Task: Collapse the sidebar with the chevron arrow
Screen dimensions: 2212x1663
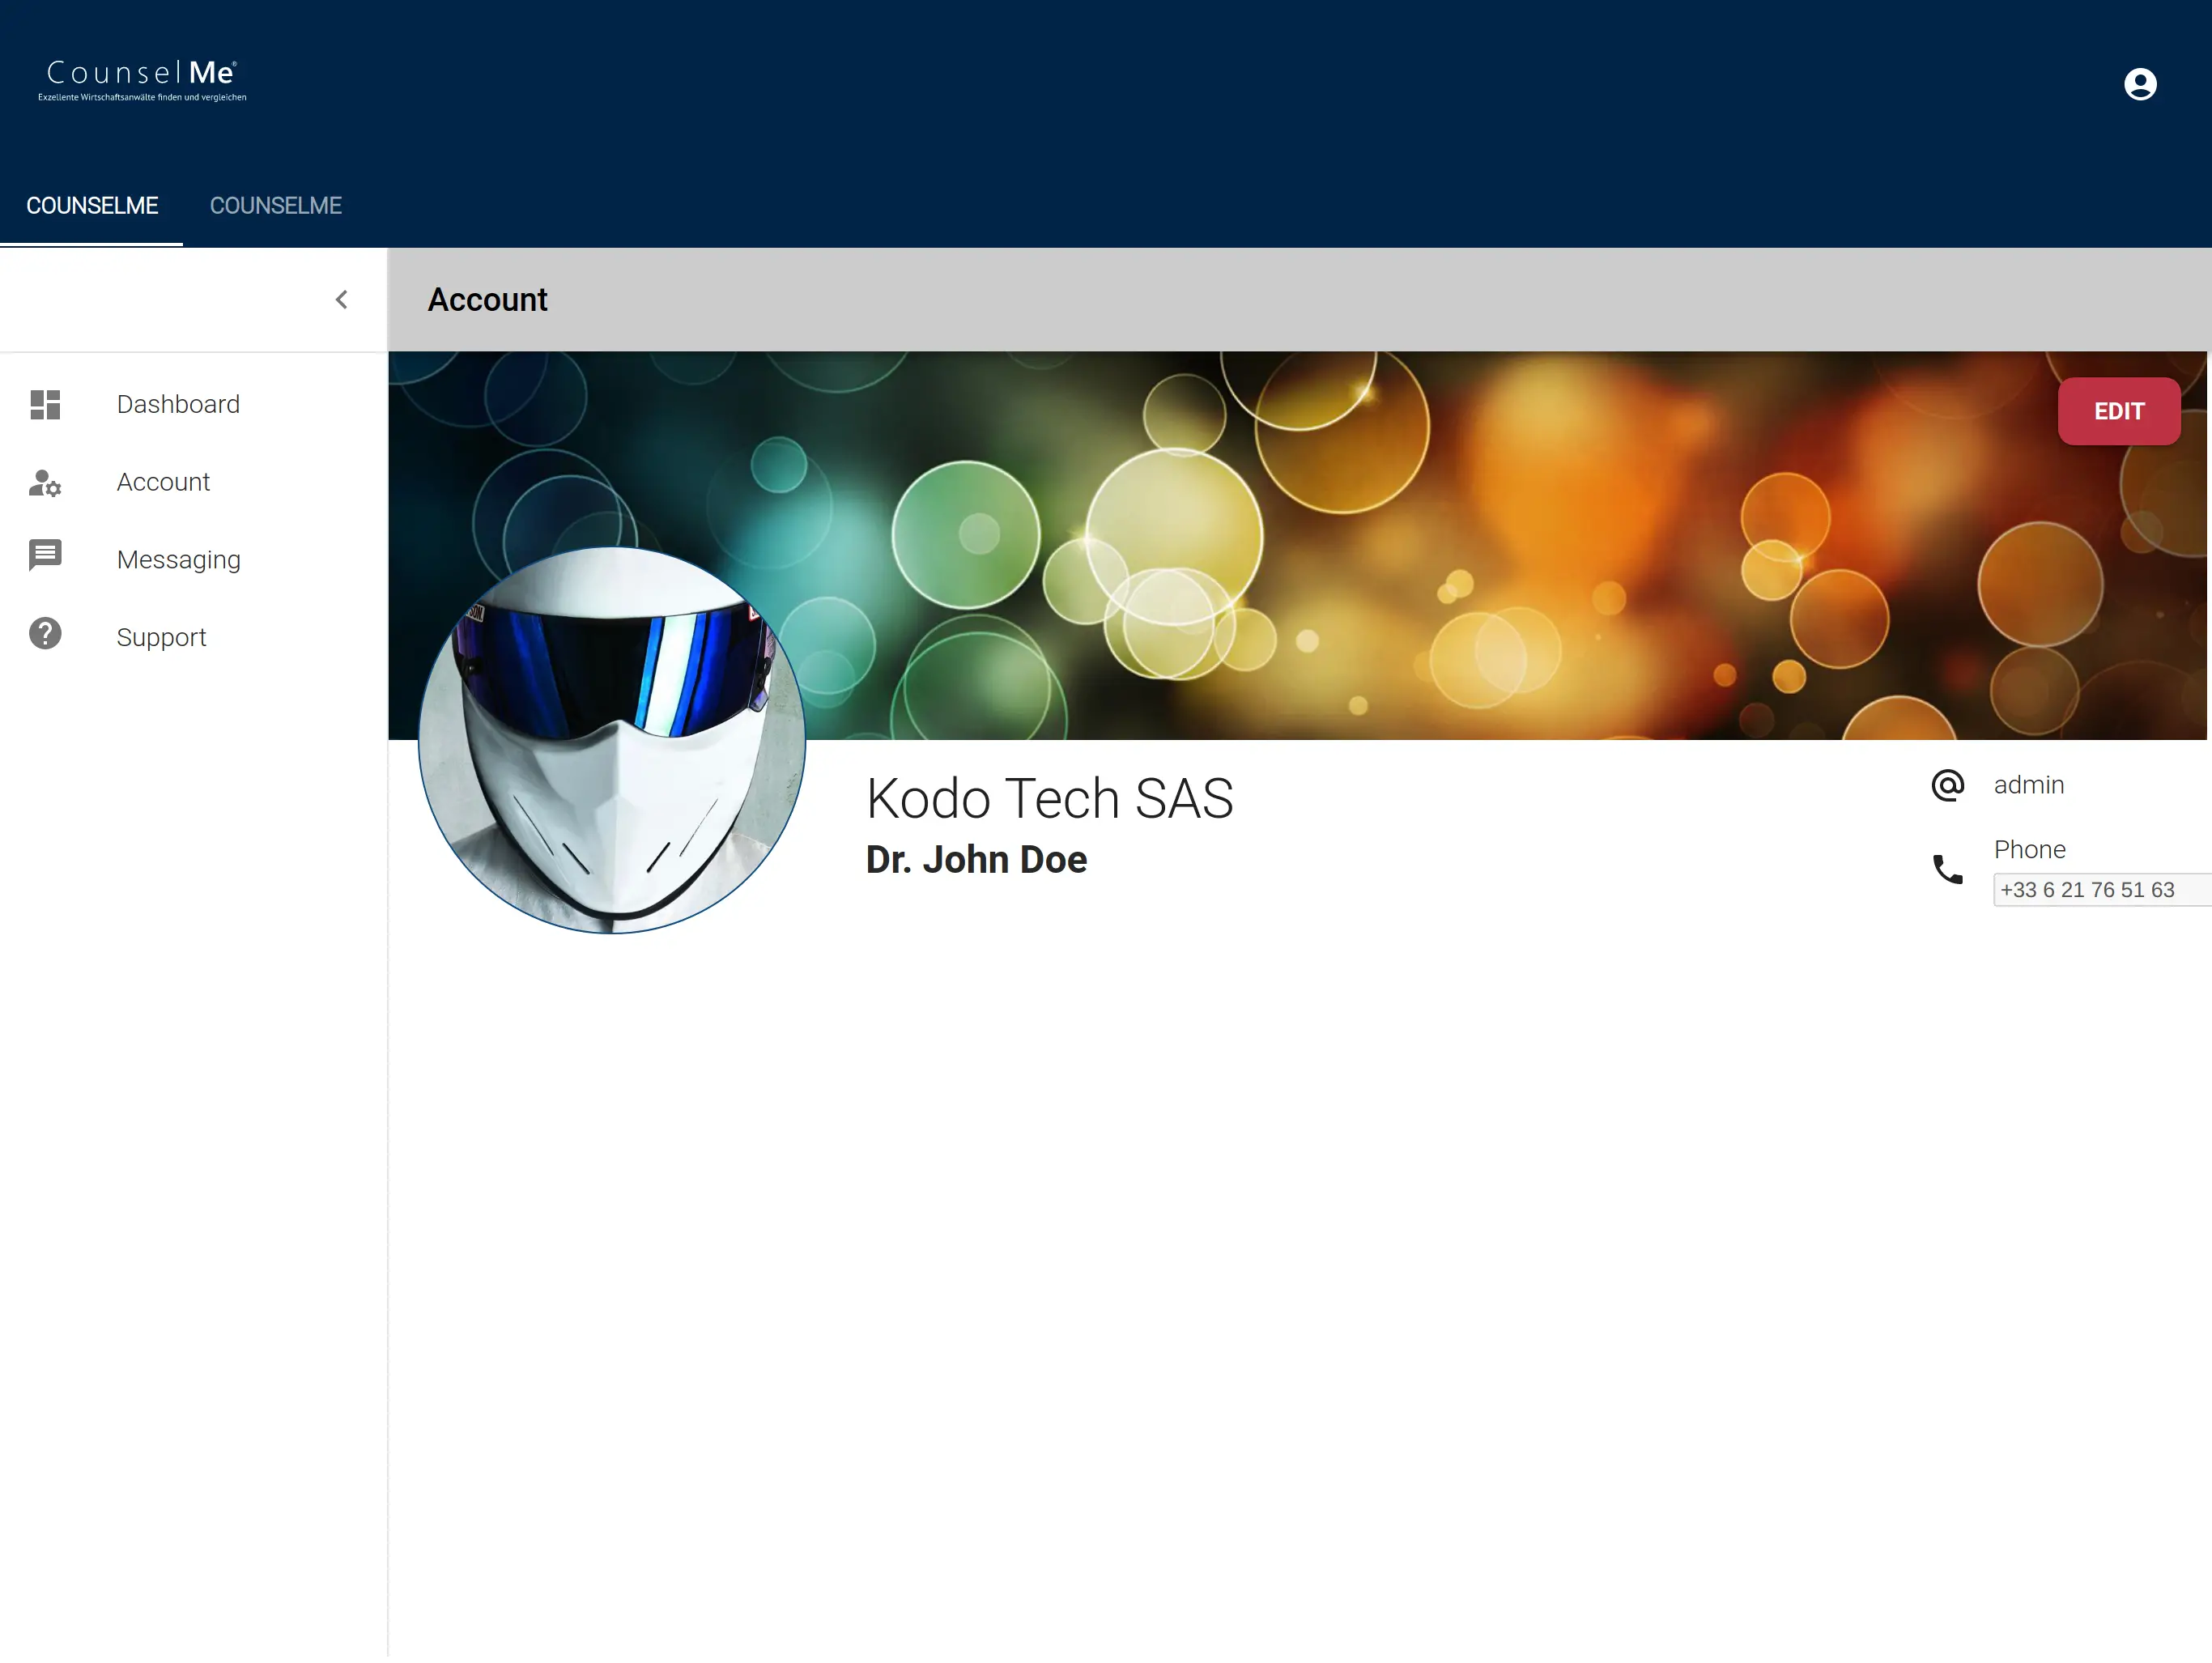Action: (x=342, y=300)
